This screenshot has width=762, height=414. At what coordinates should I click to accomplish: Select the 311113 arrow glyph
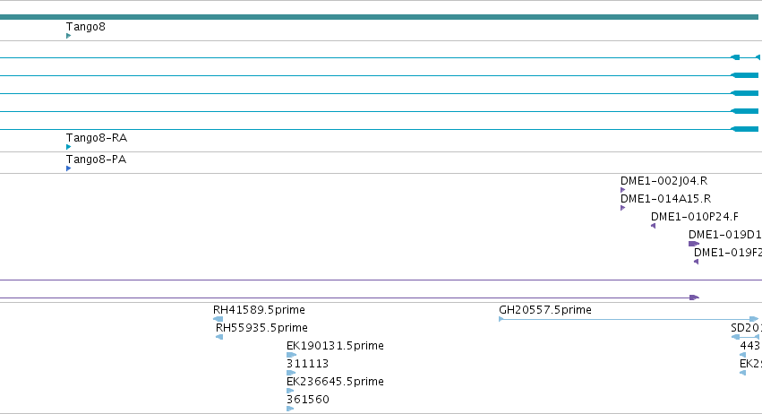click(x=291, y=373)
